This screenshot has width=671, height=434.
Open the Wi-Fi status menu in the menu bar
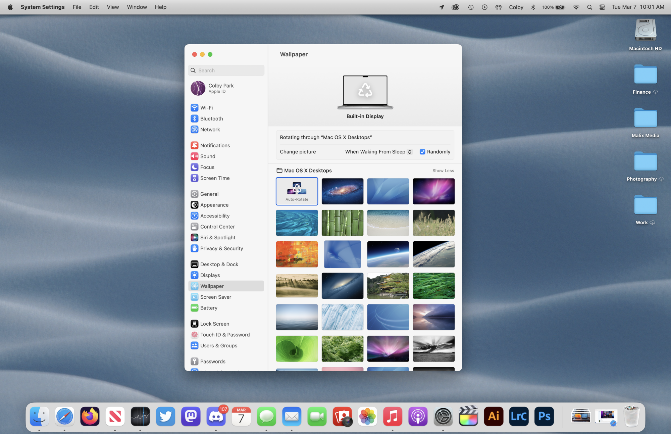(576, 7)
